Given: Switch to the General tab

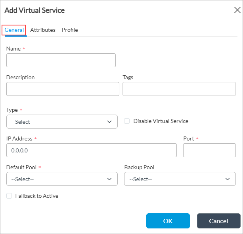Looking at the screenshot, I should click(x=14, y=30).
